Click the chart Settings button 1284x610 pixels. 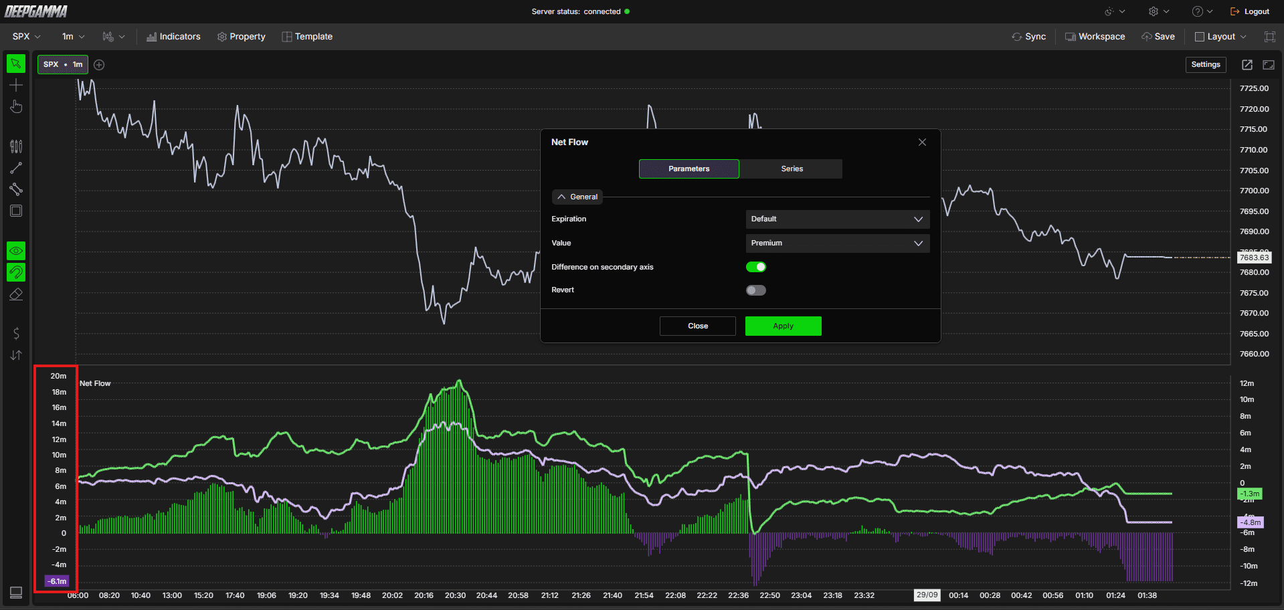tap(1206, 65)
